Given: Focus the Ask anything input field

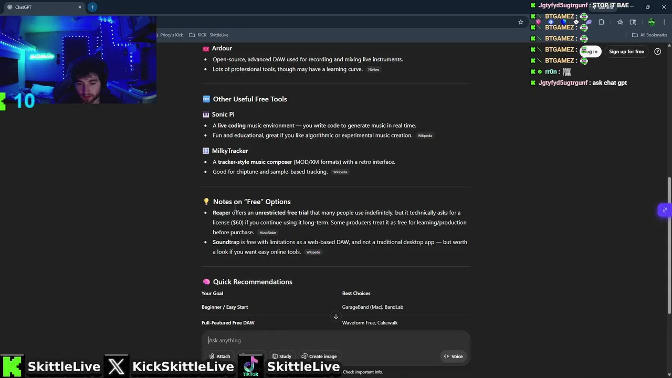Looking at the screenshot, I should coord(336,340).
